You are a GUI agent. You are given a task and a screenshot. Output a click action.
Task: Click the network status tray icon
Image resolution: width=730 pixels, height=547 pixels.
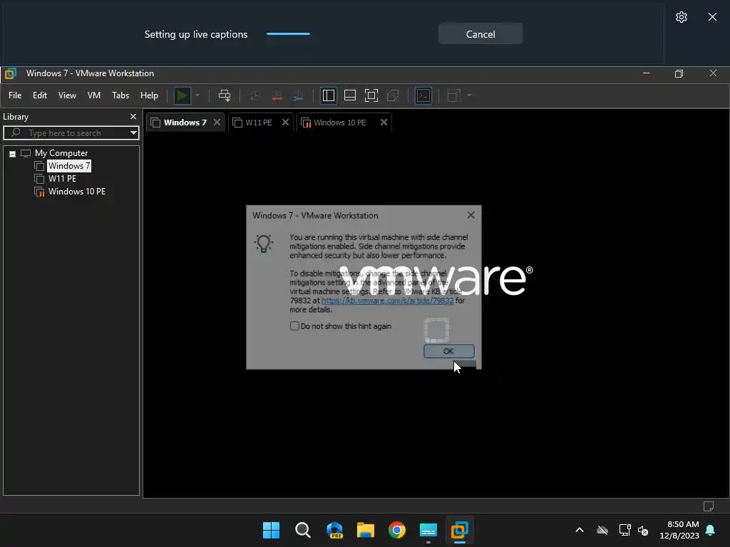pyautogui.click(x=624, y=530)
